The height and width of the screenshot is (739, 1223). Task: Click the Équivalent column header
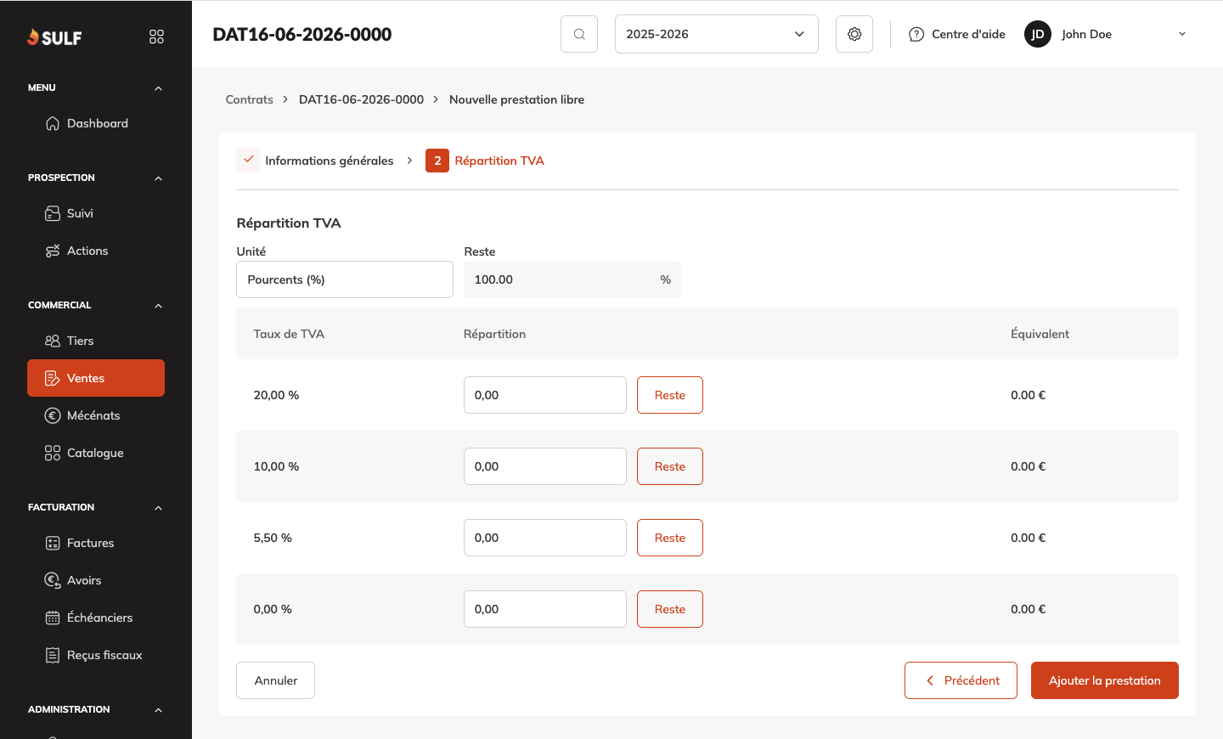pos(1040,334)
